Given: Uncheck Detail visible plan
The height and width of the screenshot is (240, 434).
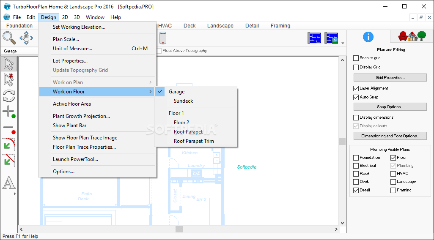Looking at the screenshot, I should click(356, 190).
